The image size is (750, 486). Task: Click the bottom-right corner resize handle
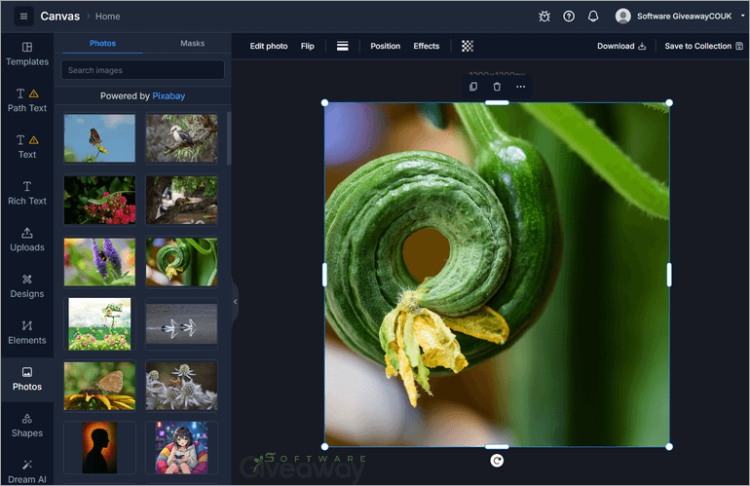[x=669, y=447]
